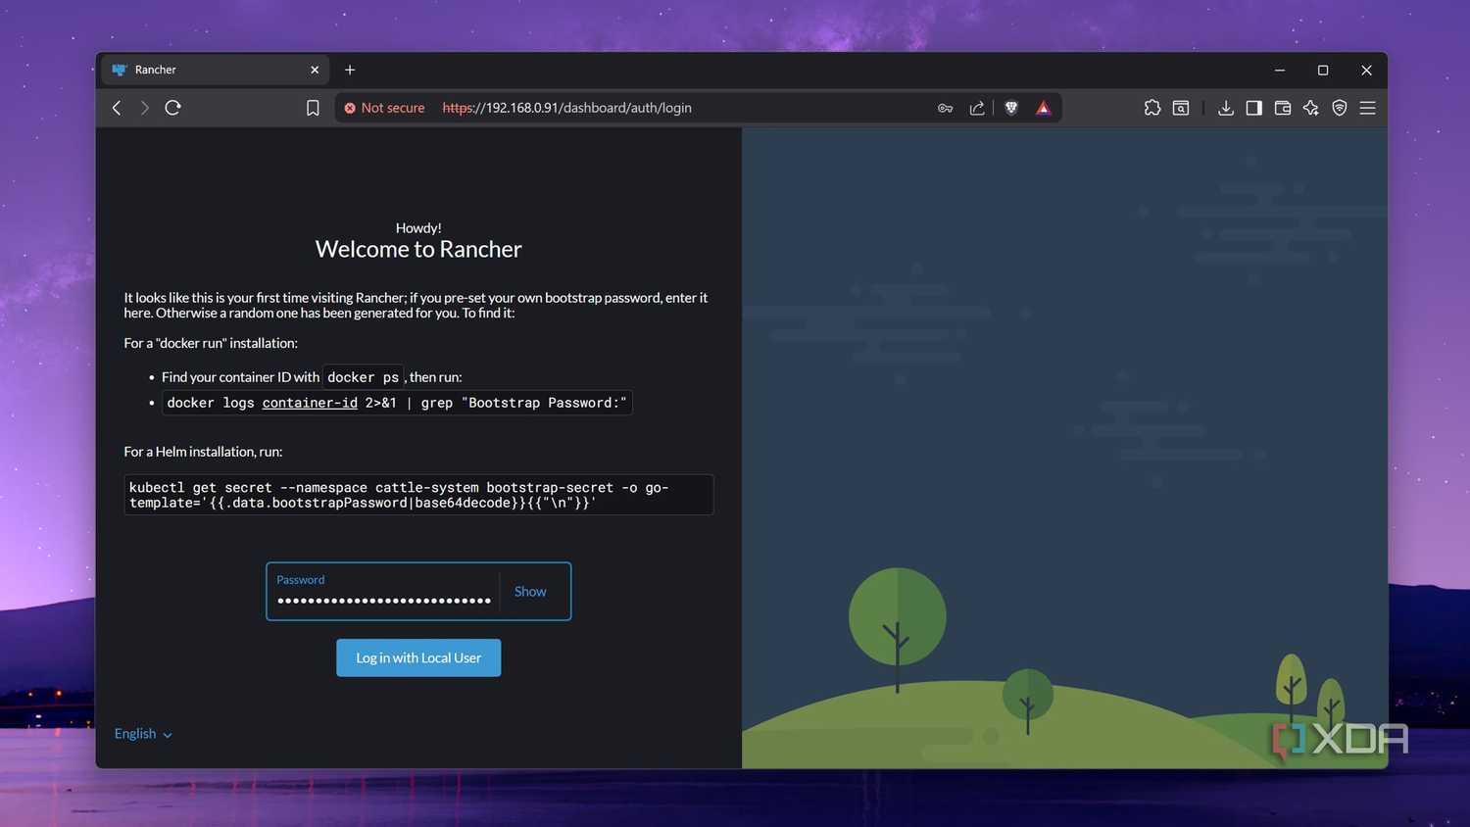The image size is (1470, 827).
Task: Open the Leo AI sparkle icon
Action: pyautogui.click(x=1310, y=108)
